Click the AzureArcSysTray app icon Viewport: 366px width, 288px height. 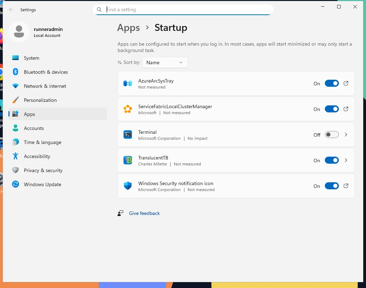point(128,83)
